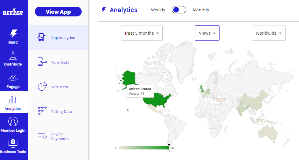Open the Build lightning bolt icon
299x160 pixels.
click(13, 33)
